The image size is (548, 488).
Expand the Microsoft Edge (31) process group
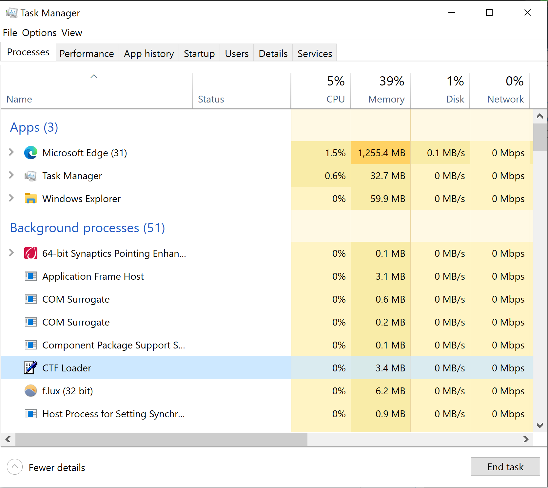point(11,152)
